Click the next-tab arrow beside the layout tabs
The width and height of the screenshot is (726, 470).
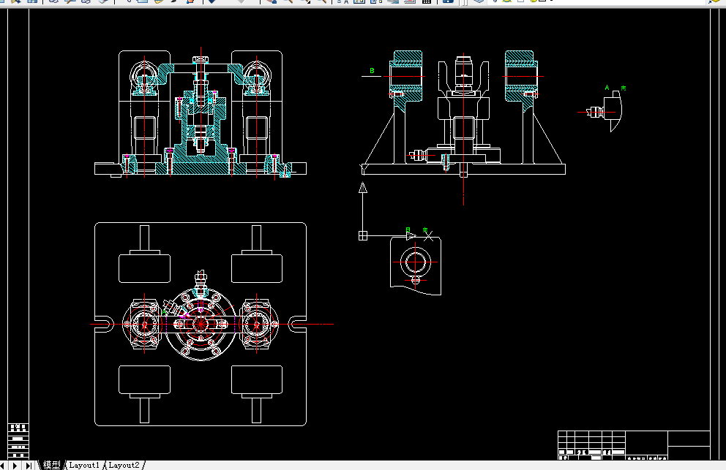15,466
